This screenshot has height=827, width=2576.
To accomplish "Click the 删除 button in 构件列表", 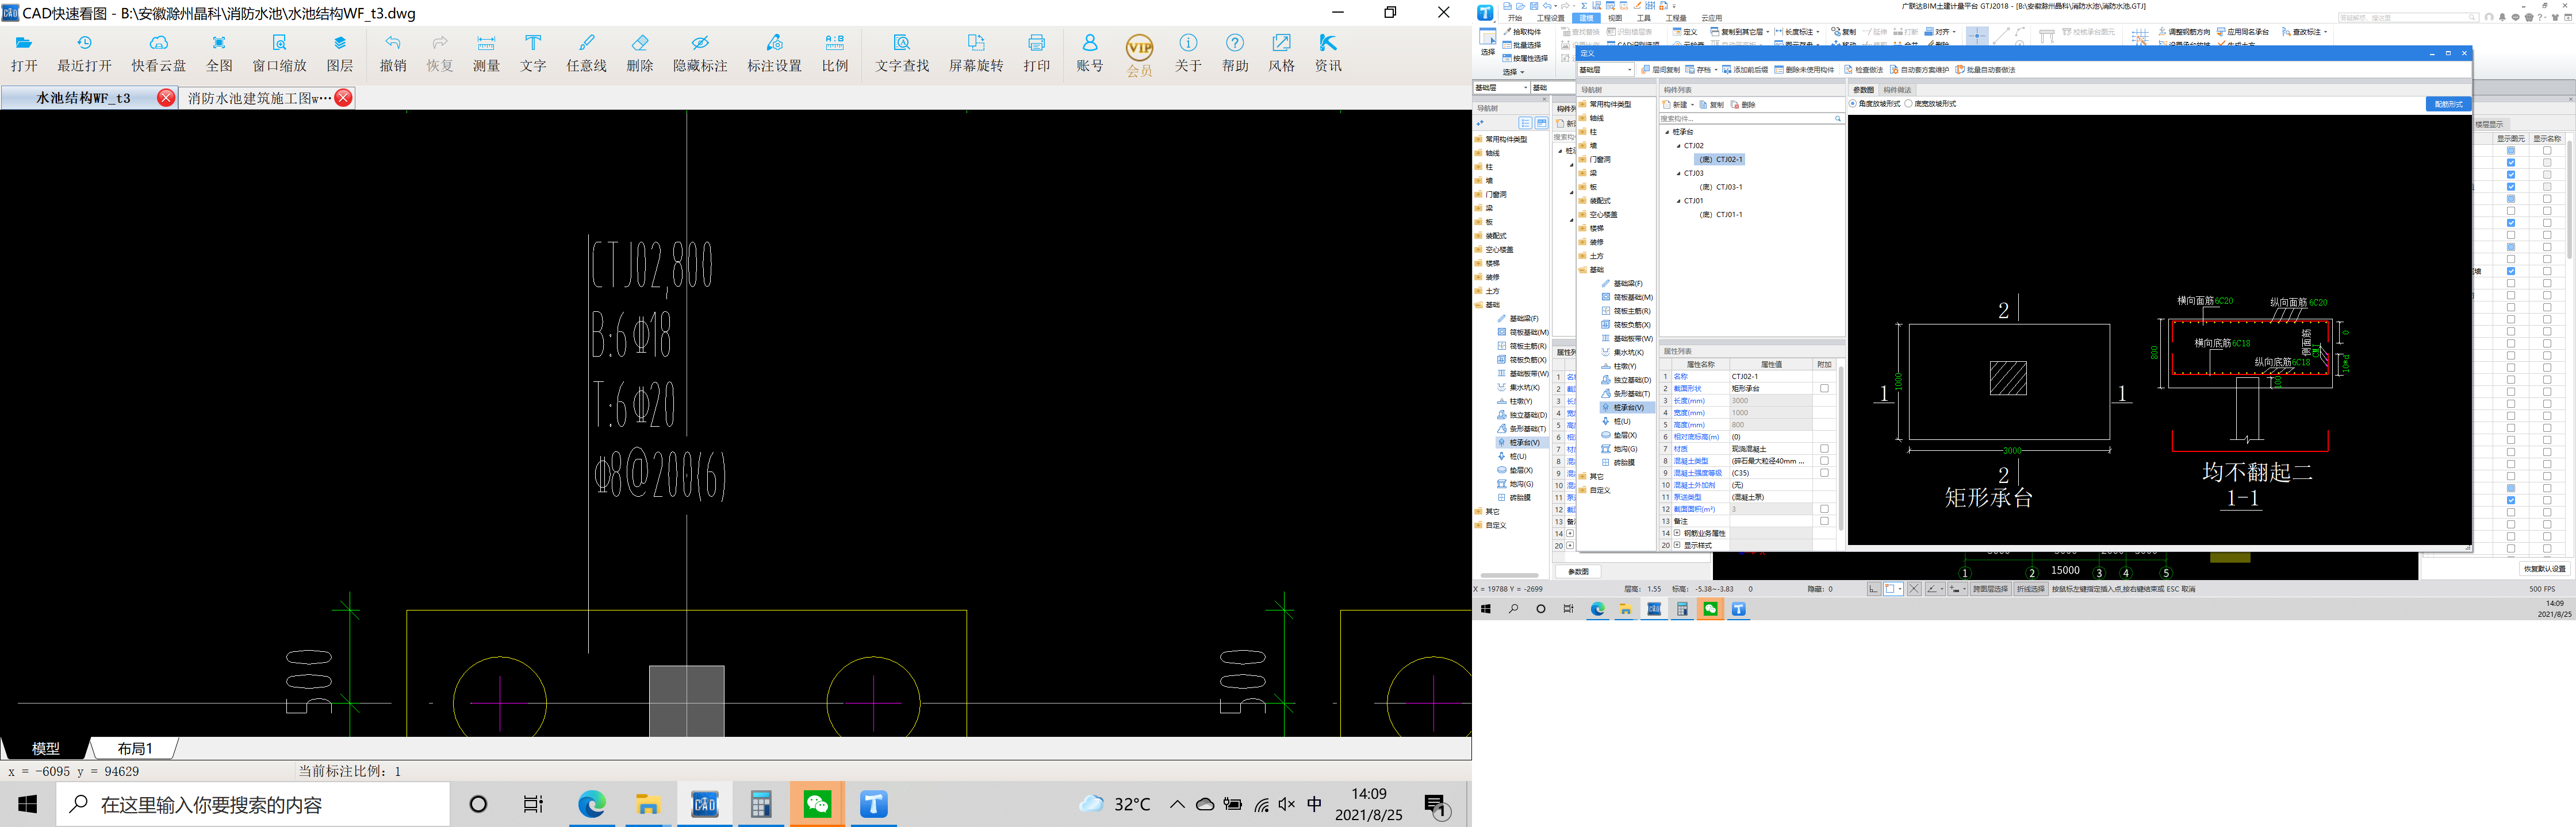I will click(x=1743, y=105).
